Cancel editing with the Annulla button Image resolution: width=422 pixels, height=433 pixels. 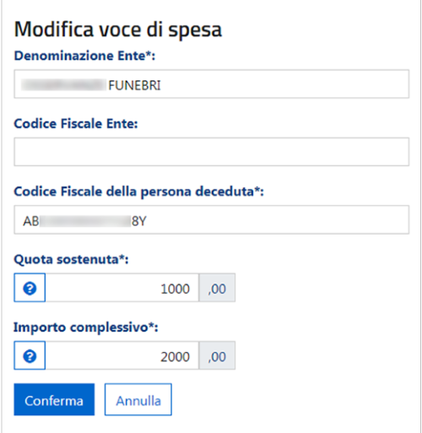click(138, 399)
